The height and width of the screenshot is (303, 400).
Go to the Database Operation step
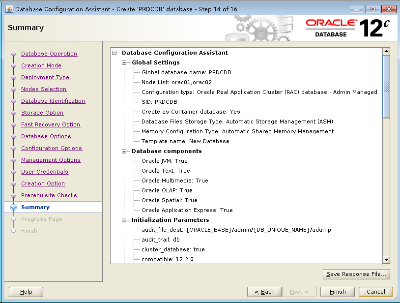pyautogui.click(x=49, y=54)
